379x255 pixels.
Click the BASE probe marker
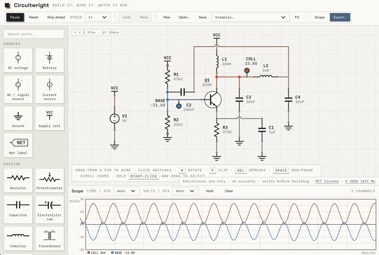coord(179,106)
